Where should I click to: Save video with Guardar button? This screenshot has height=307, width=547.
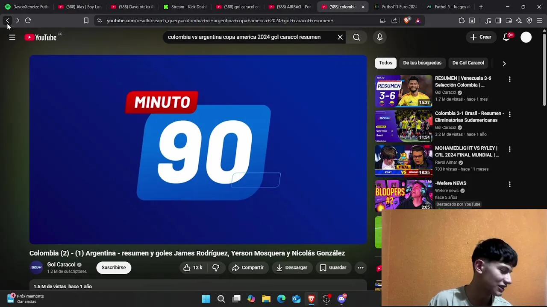[333, 268]
